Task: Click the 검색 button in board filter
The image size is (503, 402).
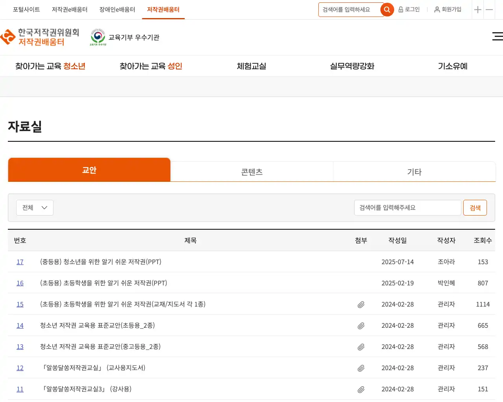Action: click(x=475, y=208)
